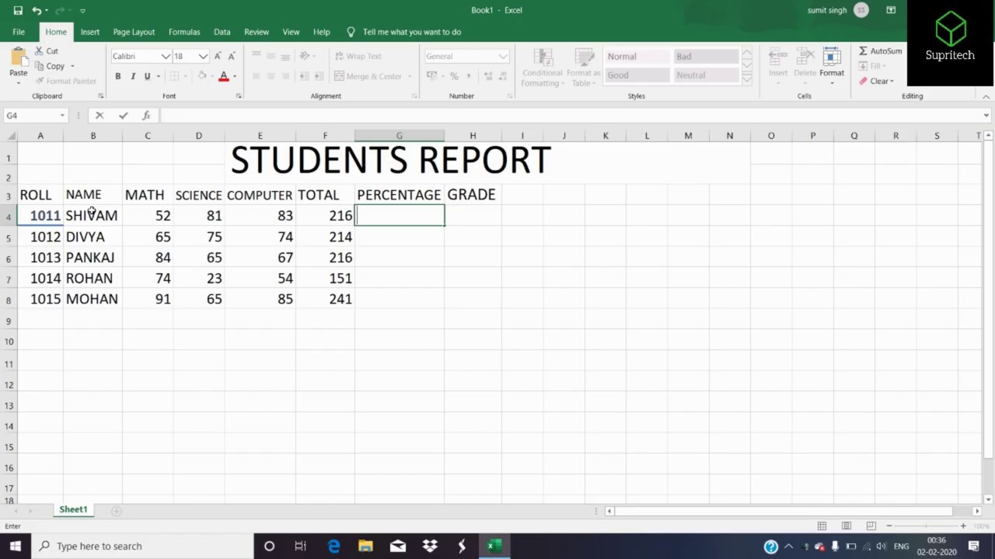Click the Copy icon in Clipboard group
The height and width of the screenshot is (559, 995).
coord(39,66)
